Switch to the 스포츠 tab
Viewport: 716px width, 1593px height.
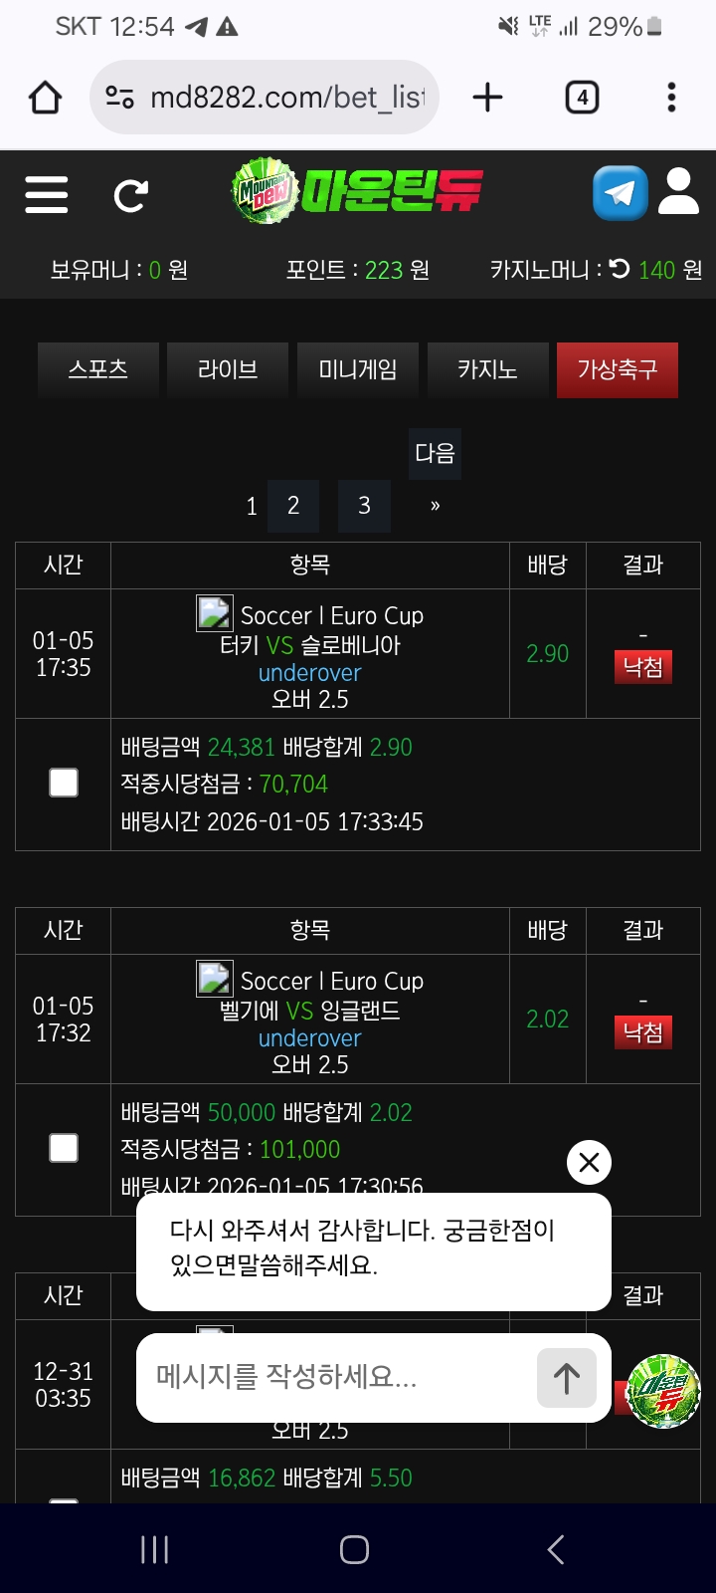98,369
